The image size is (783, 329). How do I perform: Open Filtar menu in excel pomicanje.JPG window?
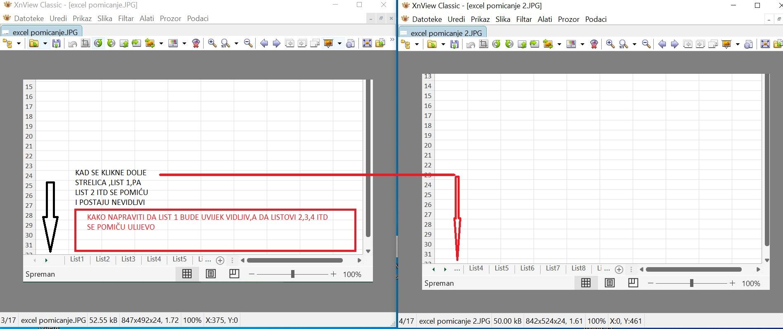click(126, 19)
